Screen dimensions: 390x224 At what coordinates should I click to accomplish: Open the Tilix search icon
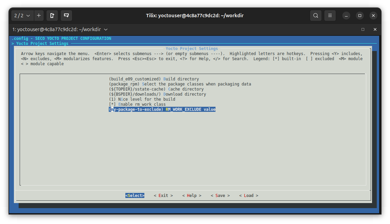pyautogui.click(x=315, y=16)
